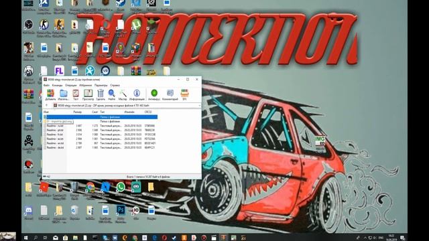Screen dimensions: 429x241
Task: Open the Opera taskbar icon
Action: 164,238
